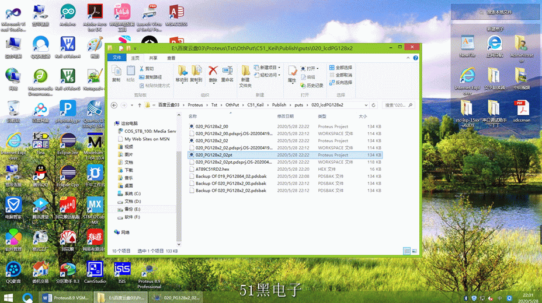542x303 pixels.
Task: Click Invert Selection in the ribbon
Action: click(x=341, y=83)
